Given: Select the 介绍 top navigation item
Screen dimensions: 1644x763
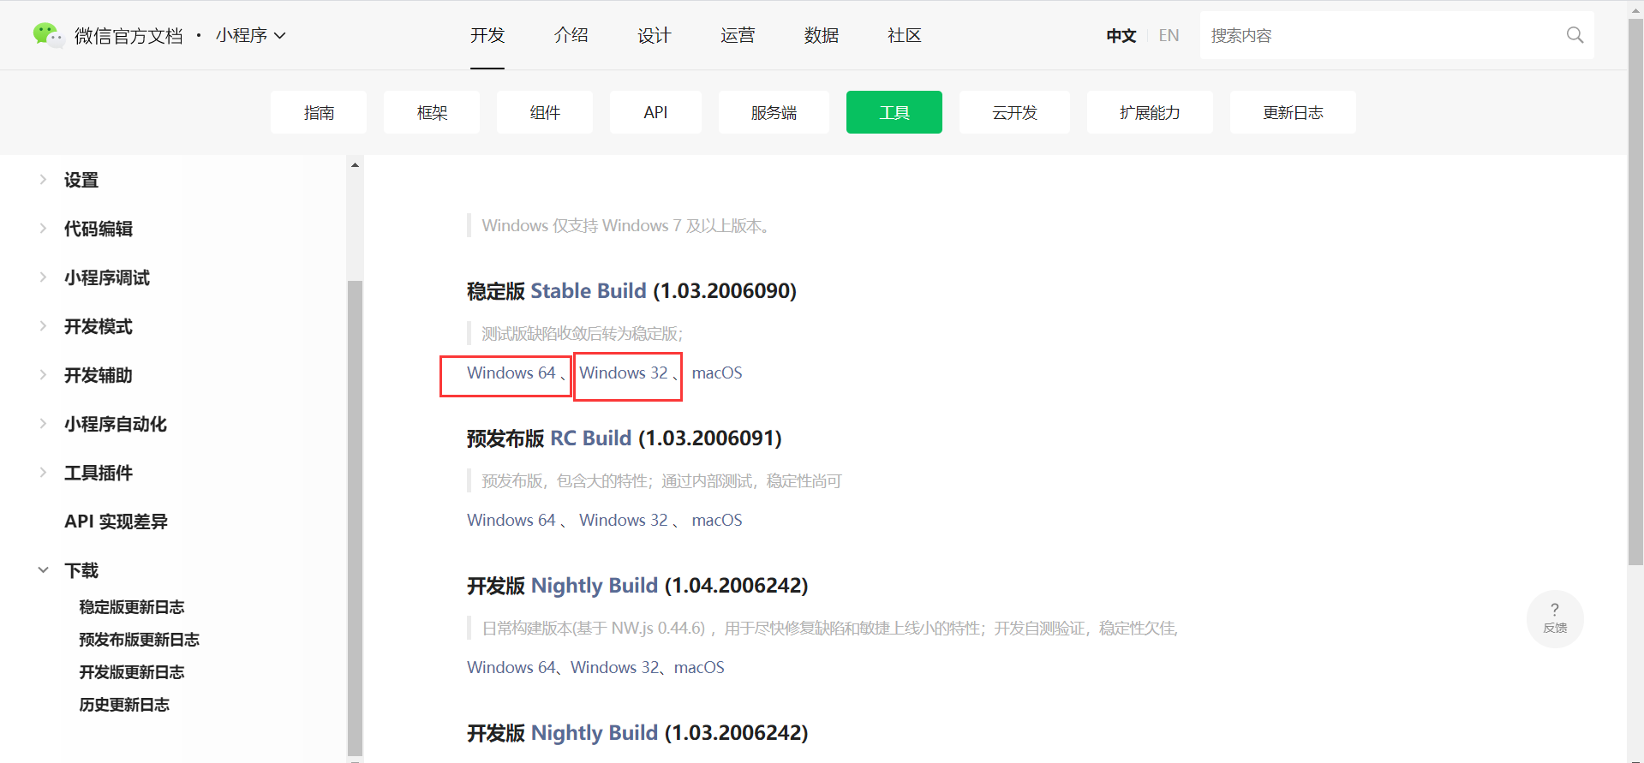Looking at the screenshot, I should coord(571,35).
